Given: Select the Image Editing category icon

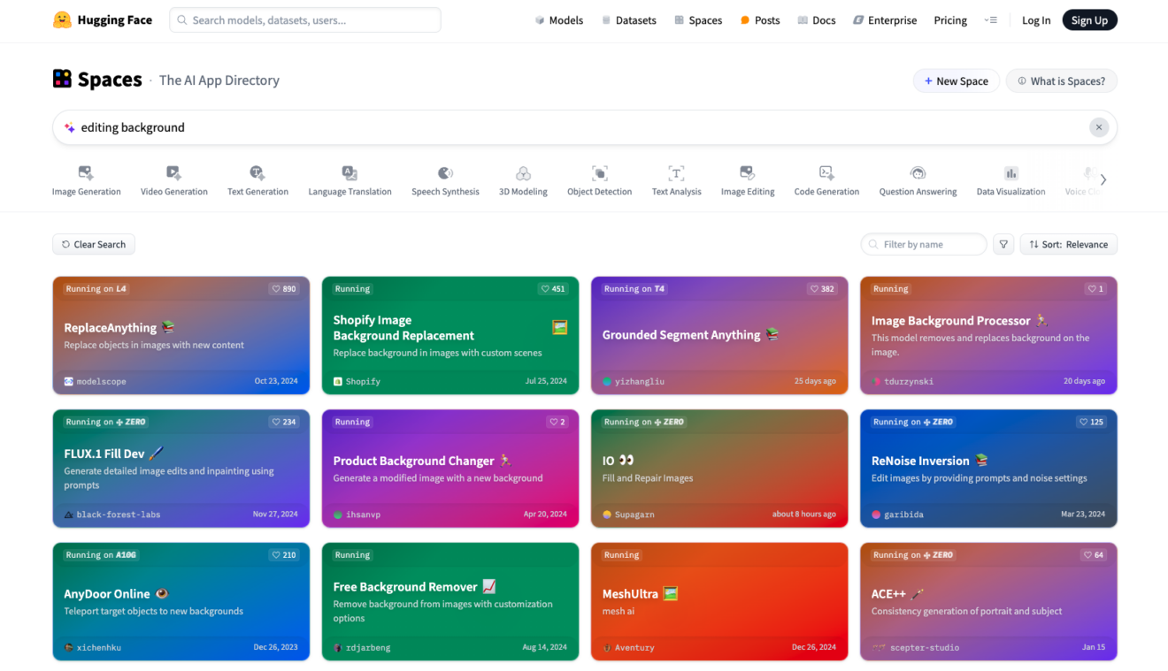Looking at the screenshot, I should pyautogui.click(x=747, y=173).
